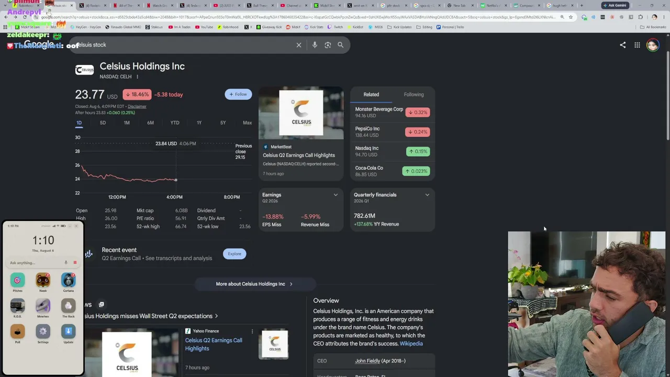
Task: Open the Kick Updates bookmark folder
Action: pos(400,27)
